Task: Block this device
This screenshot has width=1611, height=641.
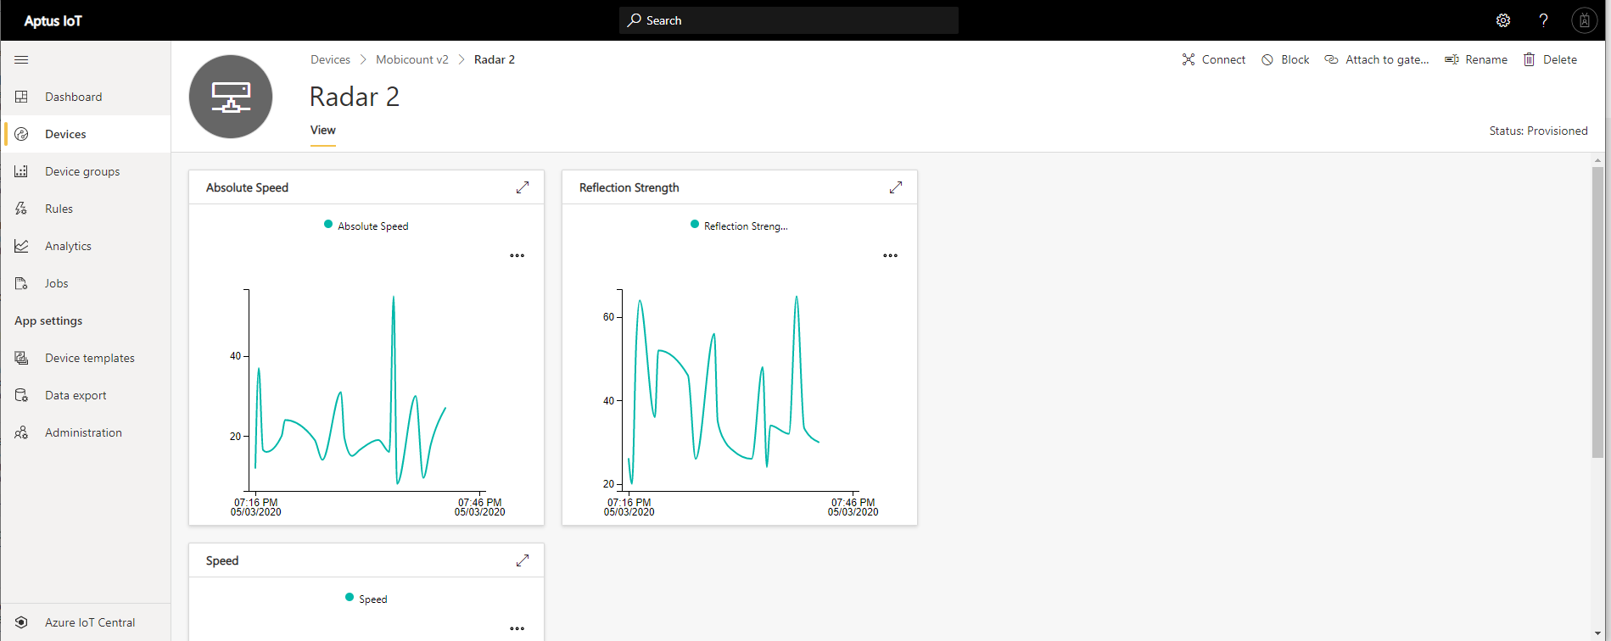Action: 1285,59
